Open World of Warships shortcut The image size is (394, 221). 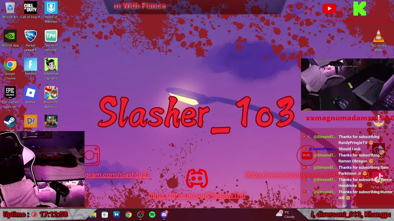tap(51, 13)
